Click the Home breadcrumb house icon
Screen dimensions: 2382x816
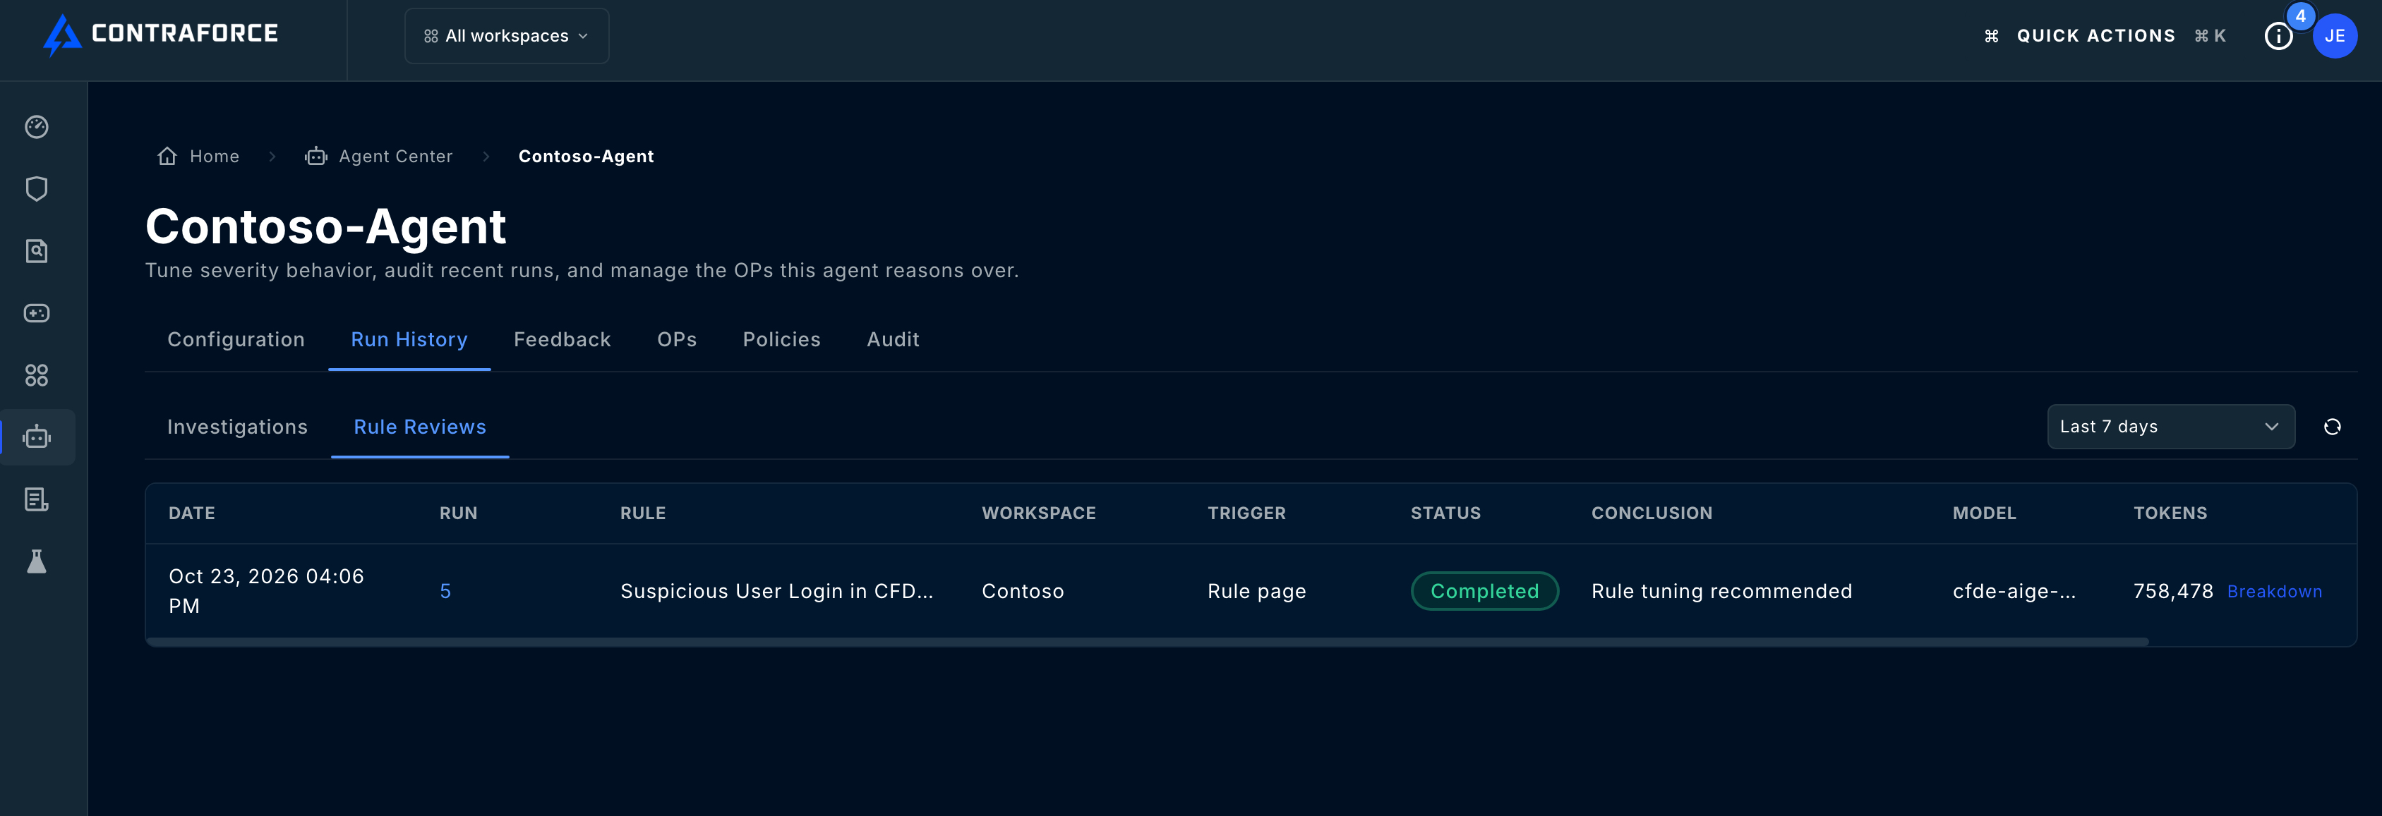point(167,156)
